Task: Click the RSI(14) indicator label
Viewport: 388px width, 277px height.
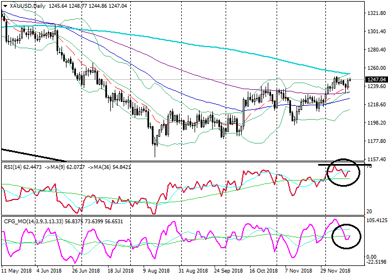Action: [x=11, y=165]
